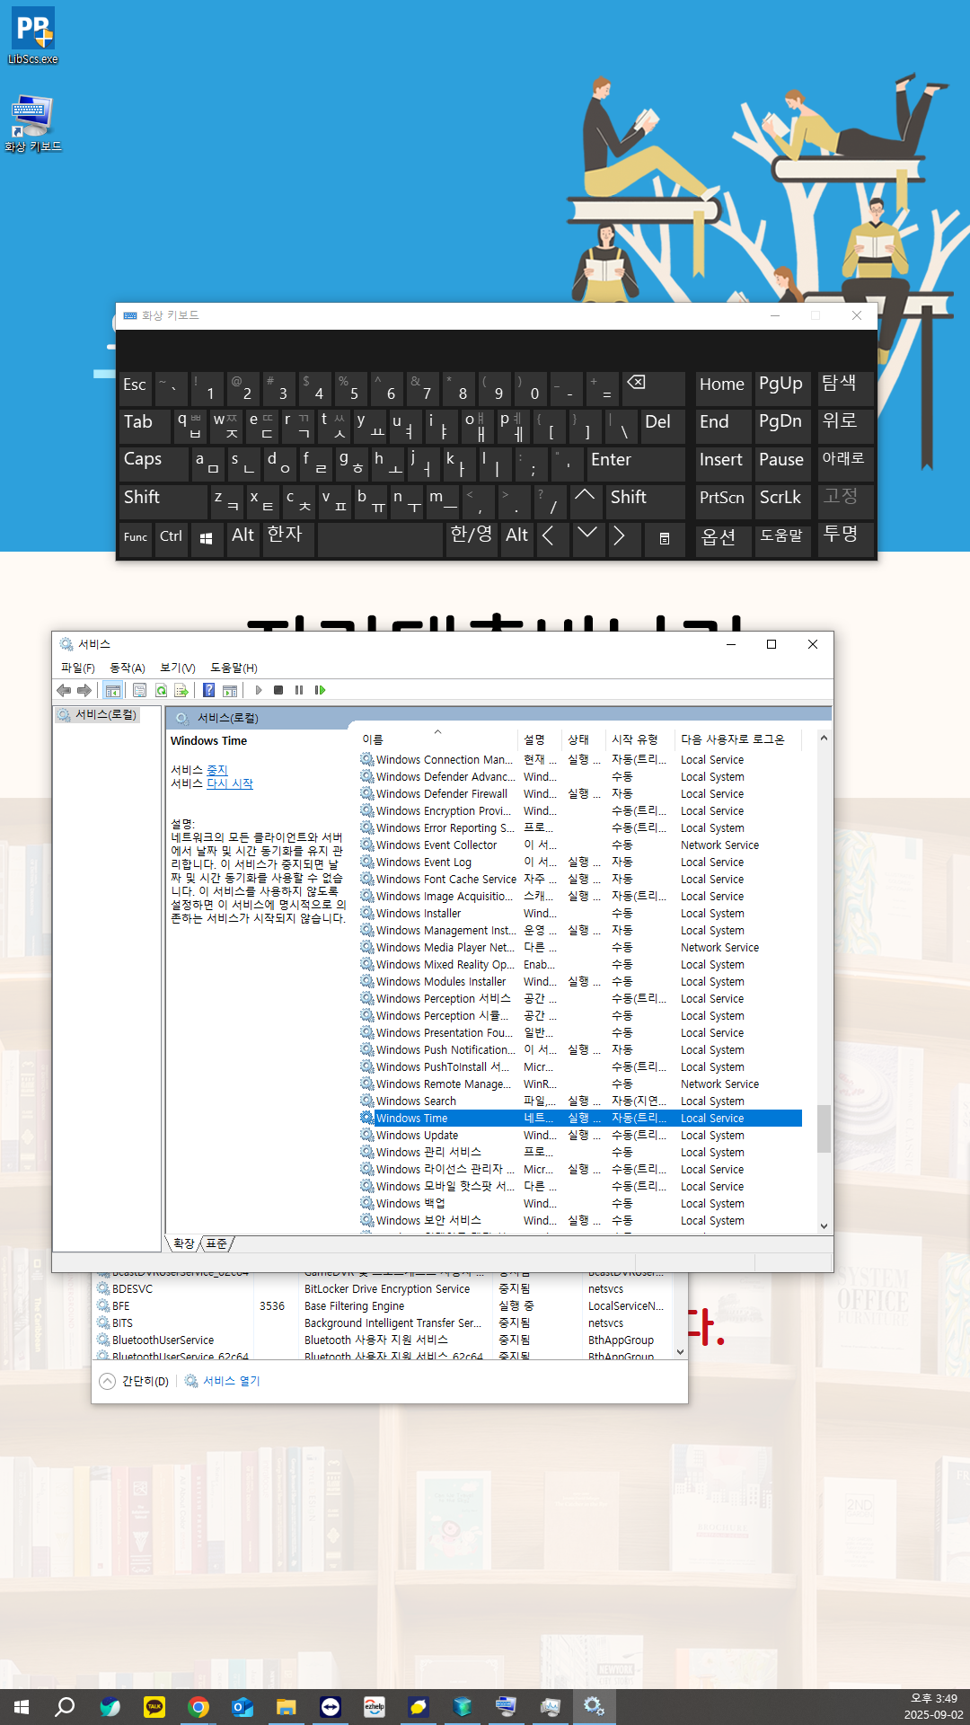970x1725 pixels.
Task: Toggle the action pane toolbar icon
Action: click(x=230, y=690)
